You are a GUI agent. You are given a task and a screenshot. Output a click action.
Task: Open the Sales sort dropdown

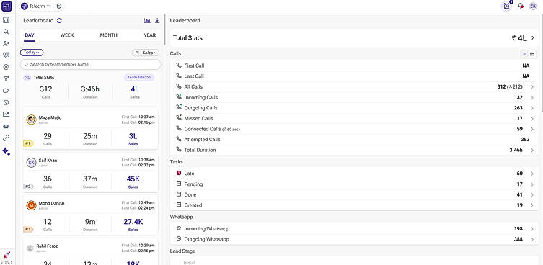tap(146, 53)
